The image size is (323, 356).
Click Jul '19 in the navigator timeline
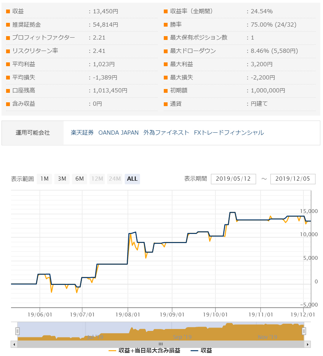tap(95, 337)
